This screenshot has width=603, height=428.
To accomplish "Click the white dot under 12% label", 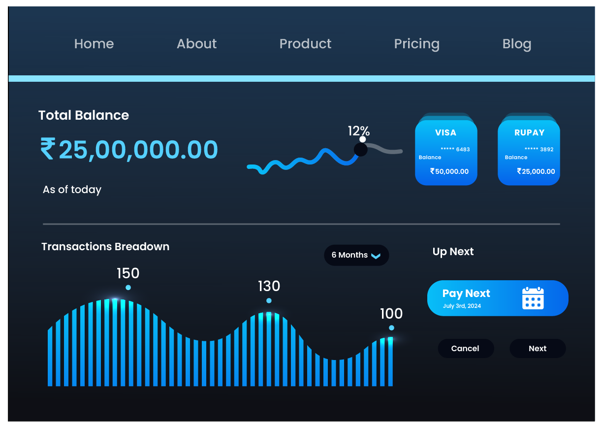I will (x=363, y=139).
